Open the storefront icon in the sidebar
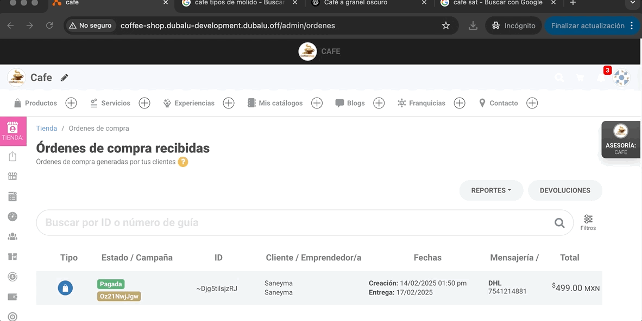 pos(12,176)
